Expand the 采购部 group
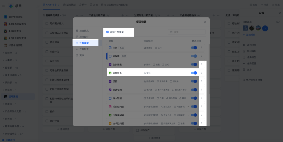Viewport: 283px width, 142px height. point(3,83)
